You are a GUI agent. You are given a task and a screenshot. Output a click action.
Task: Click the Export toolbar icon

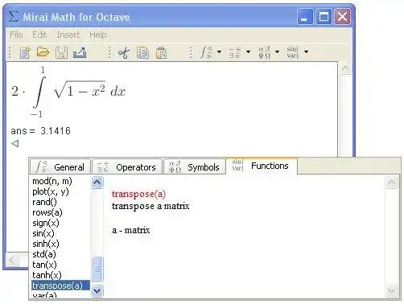[x=80, y=52]
